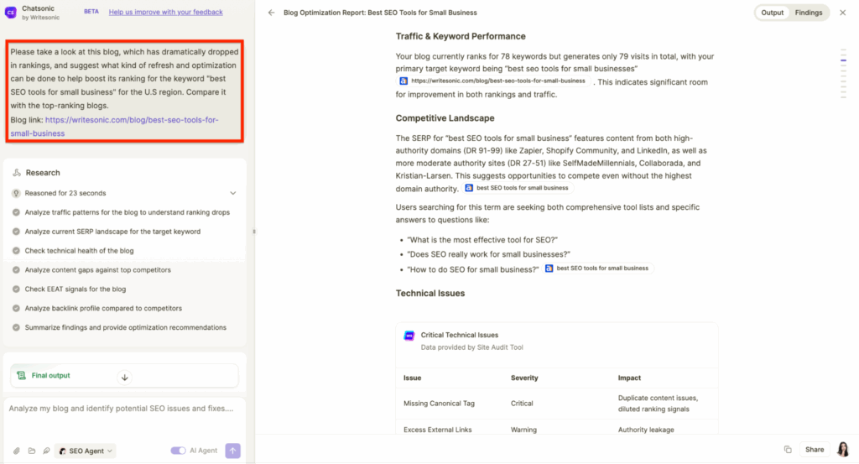Open the writesonic.com blog link in the prompt
Screen dimensions: 859x464
point(114,127)
